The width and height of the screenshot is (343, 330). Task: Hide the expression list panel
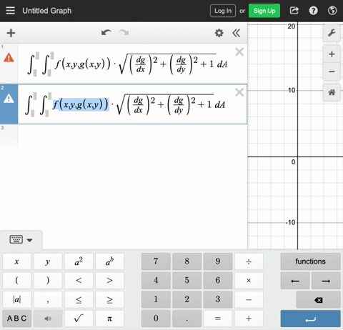(237, 33)
